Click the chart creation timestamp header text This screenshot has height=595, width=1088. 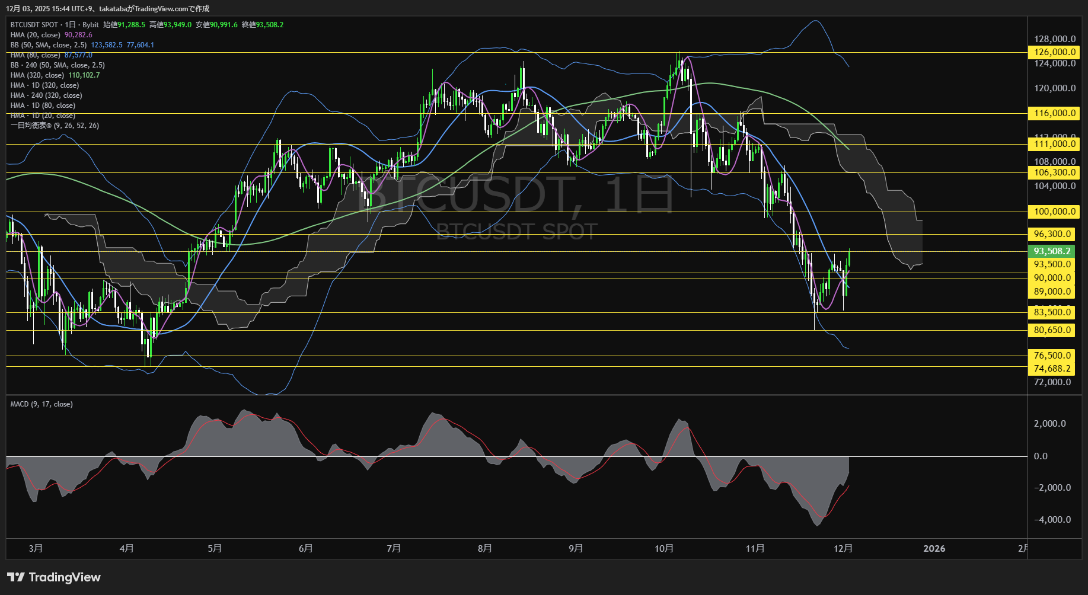(x=108, y=8)
